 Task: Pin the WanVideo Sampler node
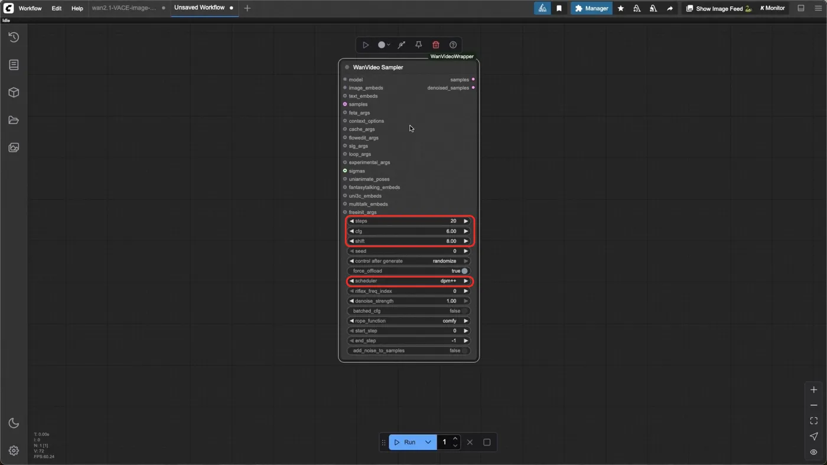tap(418, 45)
